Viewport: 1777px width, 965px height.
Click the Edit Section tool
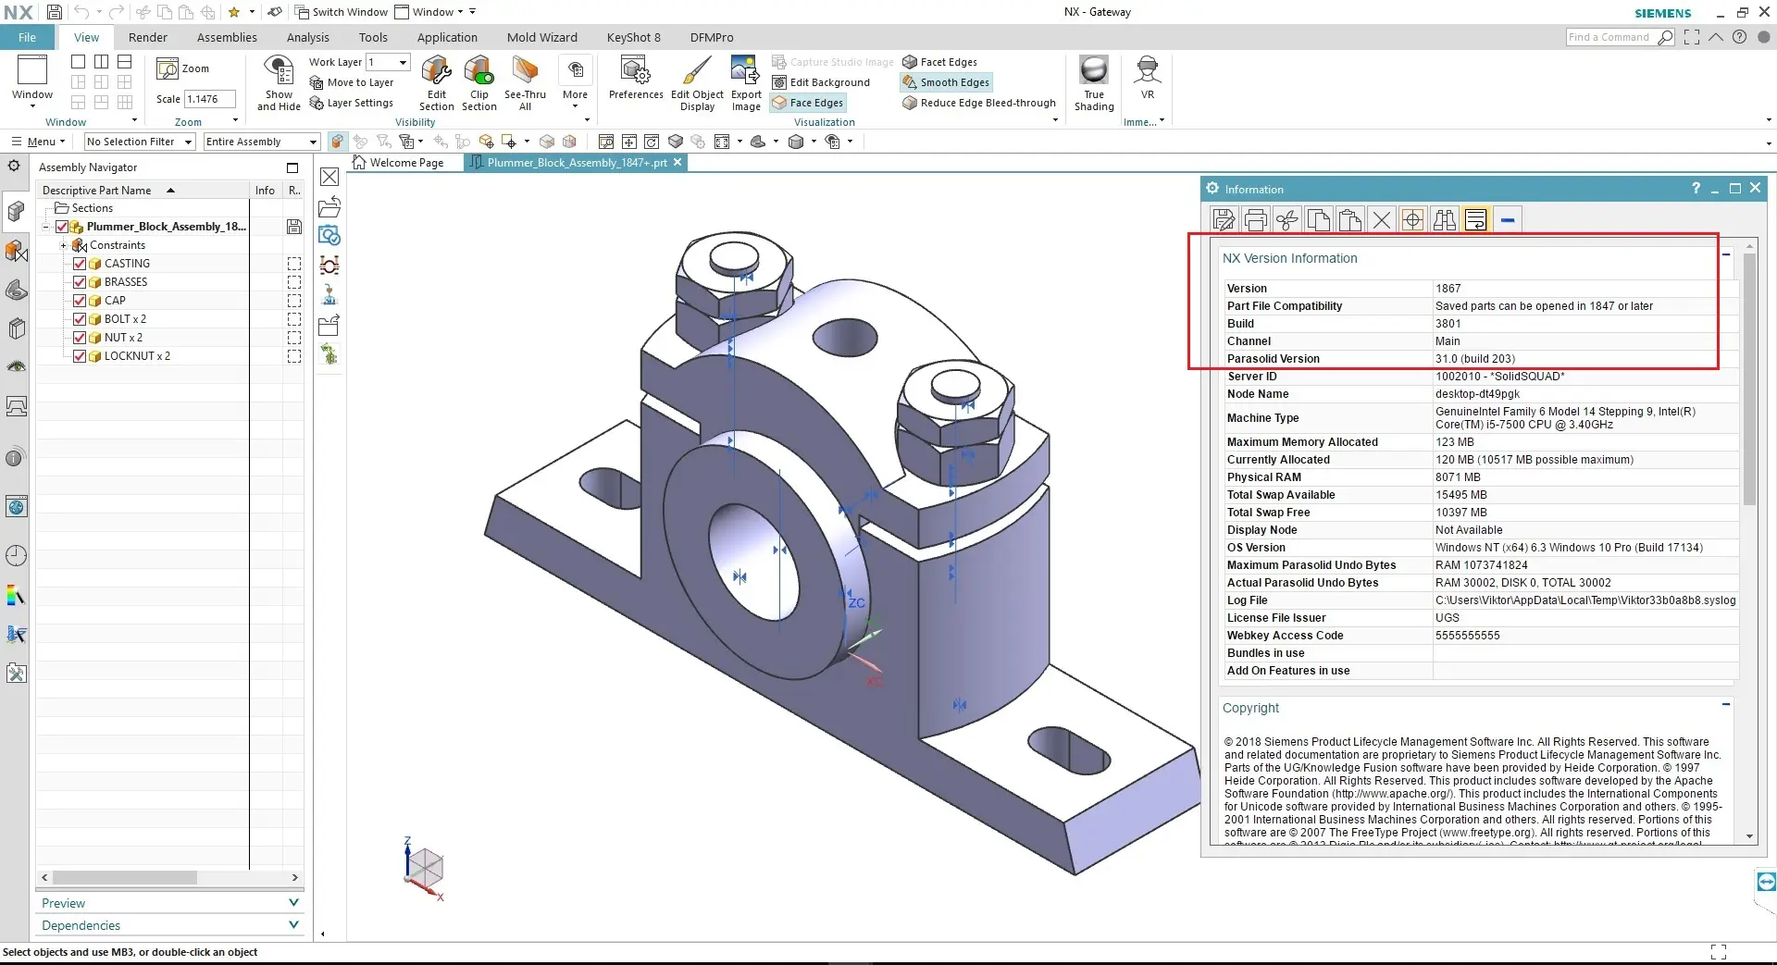pyautogui.click(x=436, y=82)
